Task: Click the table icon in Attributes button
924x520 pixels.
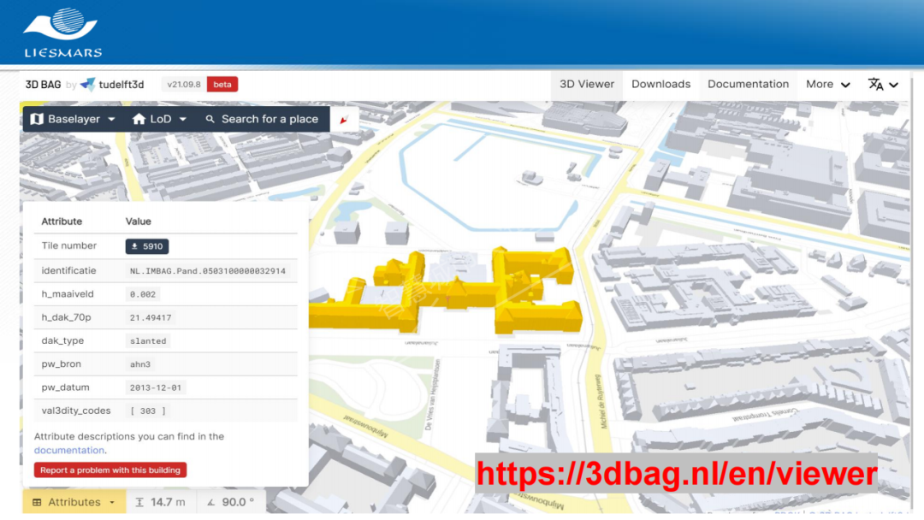Action: tap(37, 502)
